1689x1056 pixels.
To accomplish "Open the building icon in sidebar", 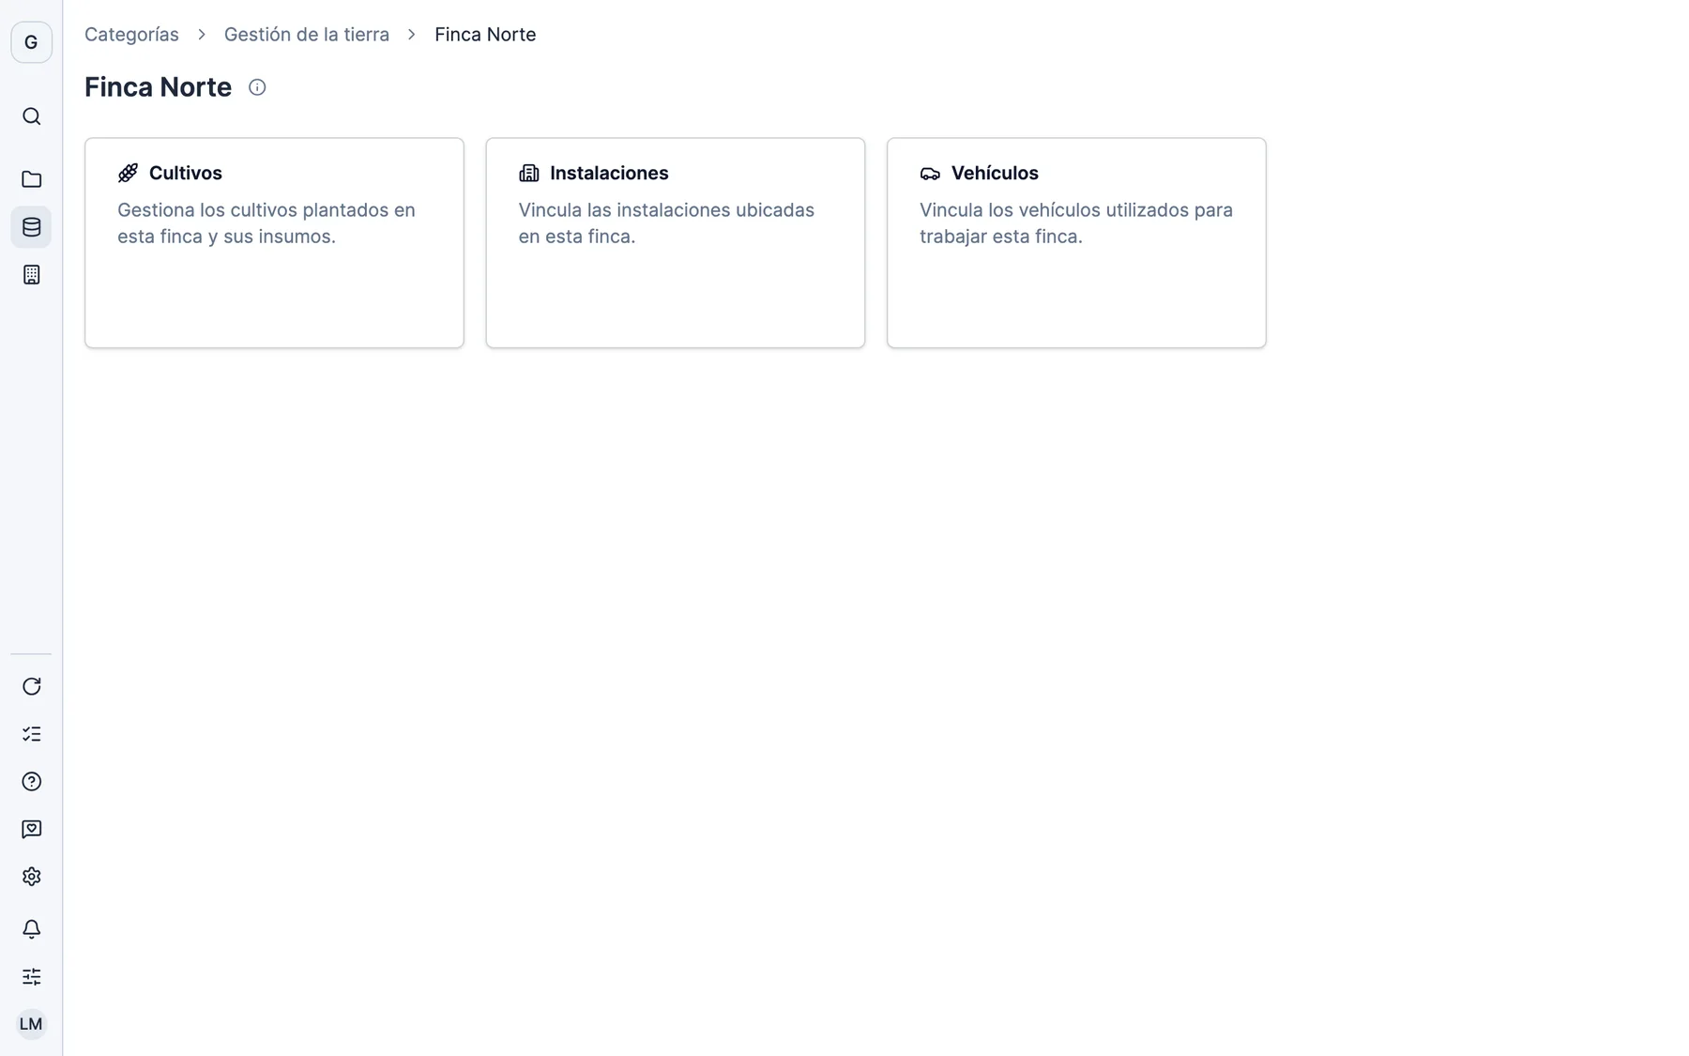I will click(31, 275).
